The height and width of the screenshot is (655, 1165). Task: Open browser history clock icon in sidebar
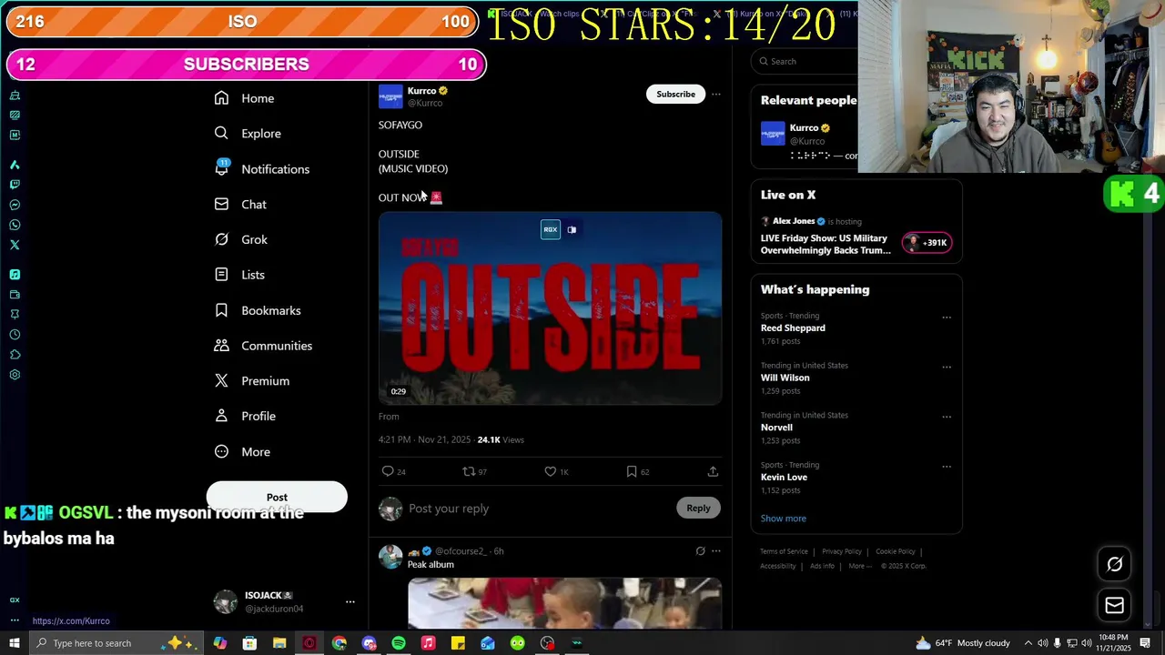pos(15,334)
